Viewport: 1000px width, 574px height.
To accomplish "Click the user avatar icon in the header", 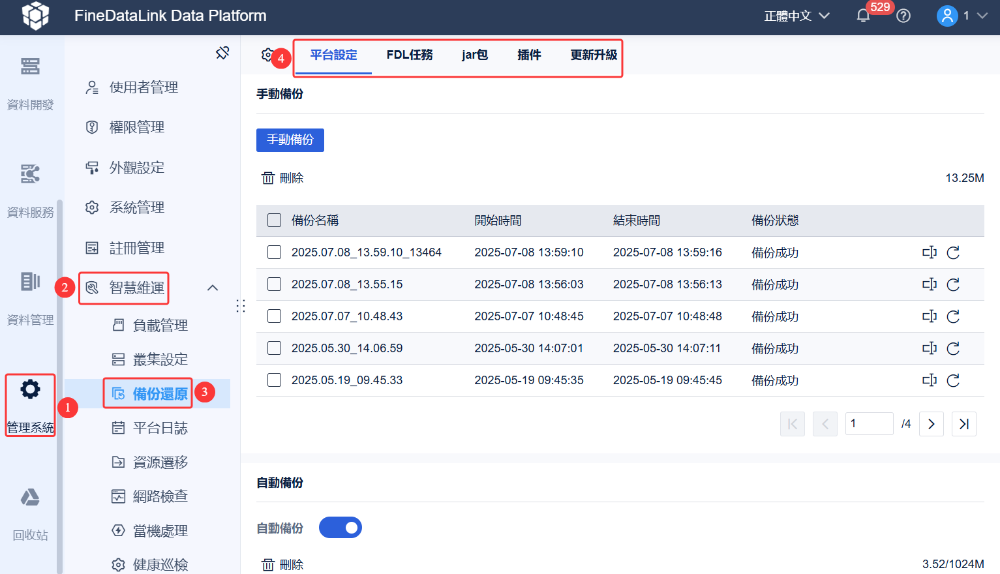I will pyautogui.click(x=947, y=16).
